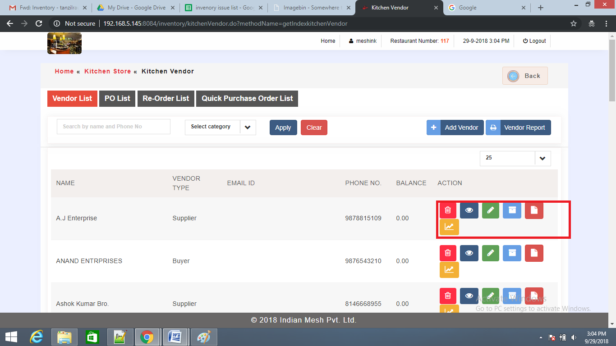This screenshot has height=346, width=616.
Task: Switch to the Vendor List tab
Action: coord(72,98)
